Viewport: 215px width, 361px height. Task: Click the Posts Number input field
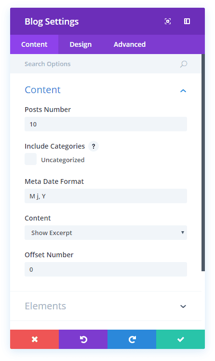tap(106, 124)
